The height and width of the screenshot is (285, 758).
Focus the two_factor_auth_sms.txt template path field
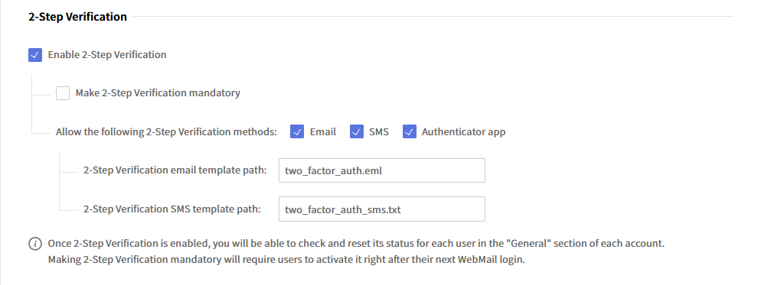[x=382, y=209]
